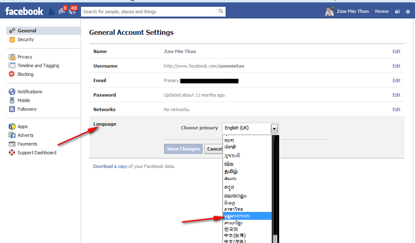Screen dimensions: 415x243
Task: Open Payments settings
Action: 27,144
